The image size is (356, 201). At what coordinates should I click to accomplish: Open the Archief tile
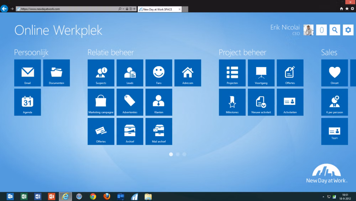click(130, 132)
